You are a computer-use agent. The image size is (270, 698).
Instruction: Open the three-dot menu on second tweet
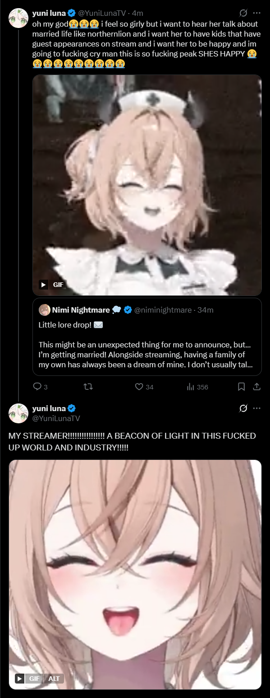click(257, 408)
